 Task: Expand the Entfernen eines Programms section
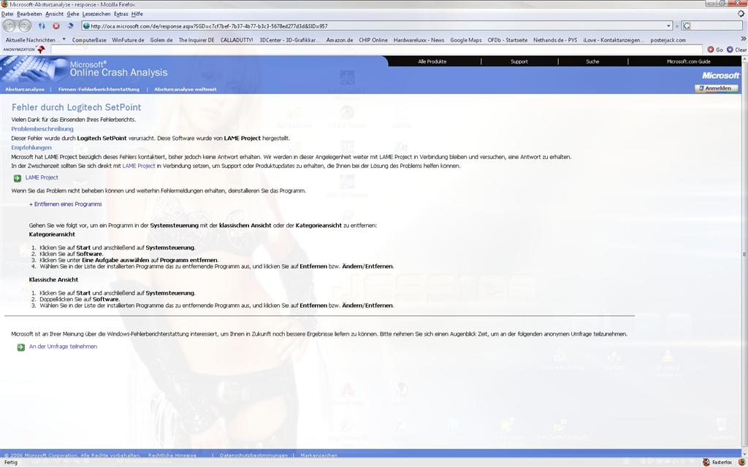tap(65, 204)
